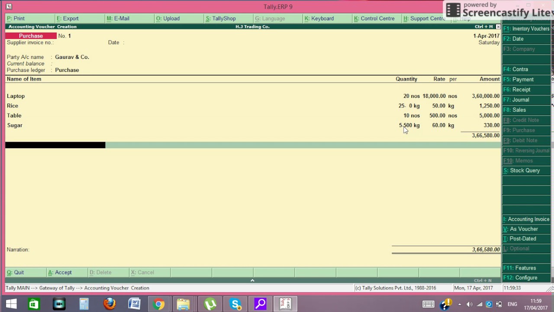
Task: Open Microsoft Word from the taskbar
Action: 135,304
